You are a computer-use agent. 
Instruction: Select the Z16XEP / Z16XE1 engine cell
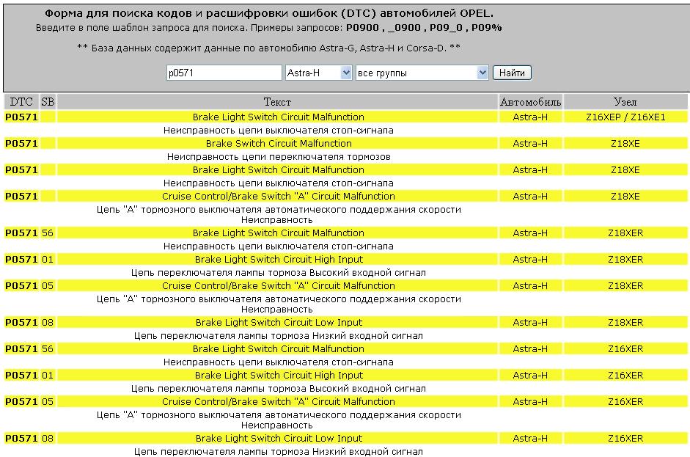[625, 117]
